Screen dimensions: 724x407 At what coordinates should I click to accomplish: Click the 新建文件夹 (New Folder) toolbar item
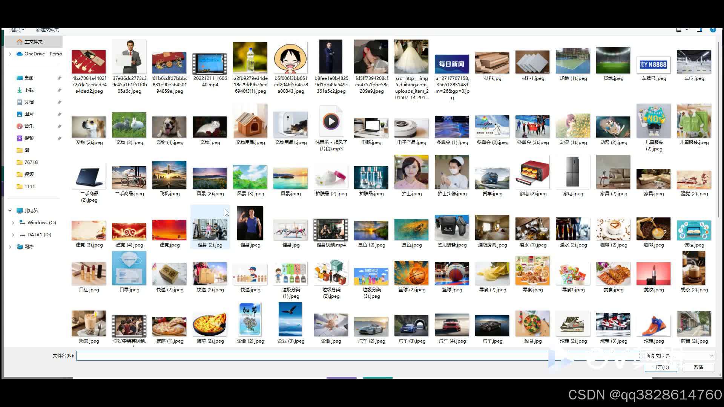click(x=47, y=30)
